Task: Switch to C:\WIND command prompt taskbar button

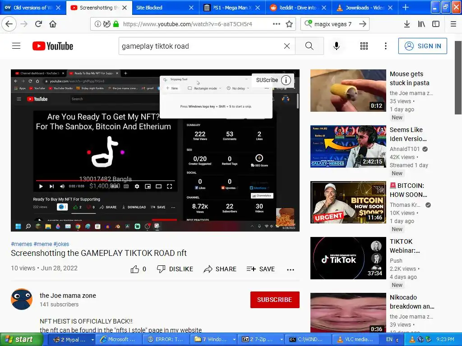Action: click(x=308, y=339)
